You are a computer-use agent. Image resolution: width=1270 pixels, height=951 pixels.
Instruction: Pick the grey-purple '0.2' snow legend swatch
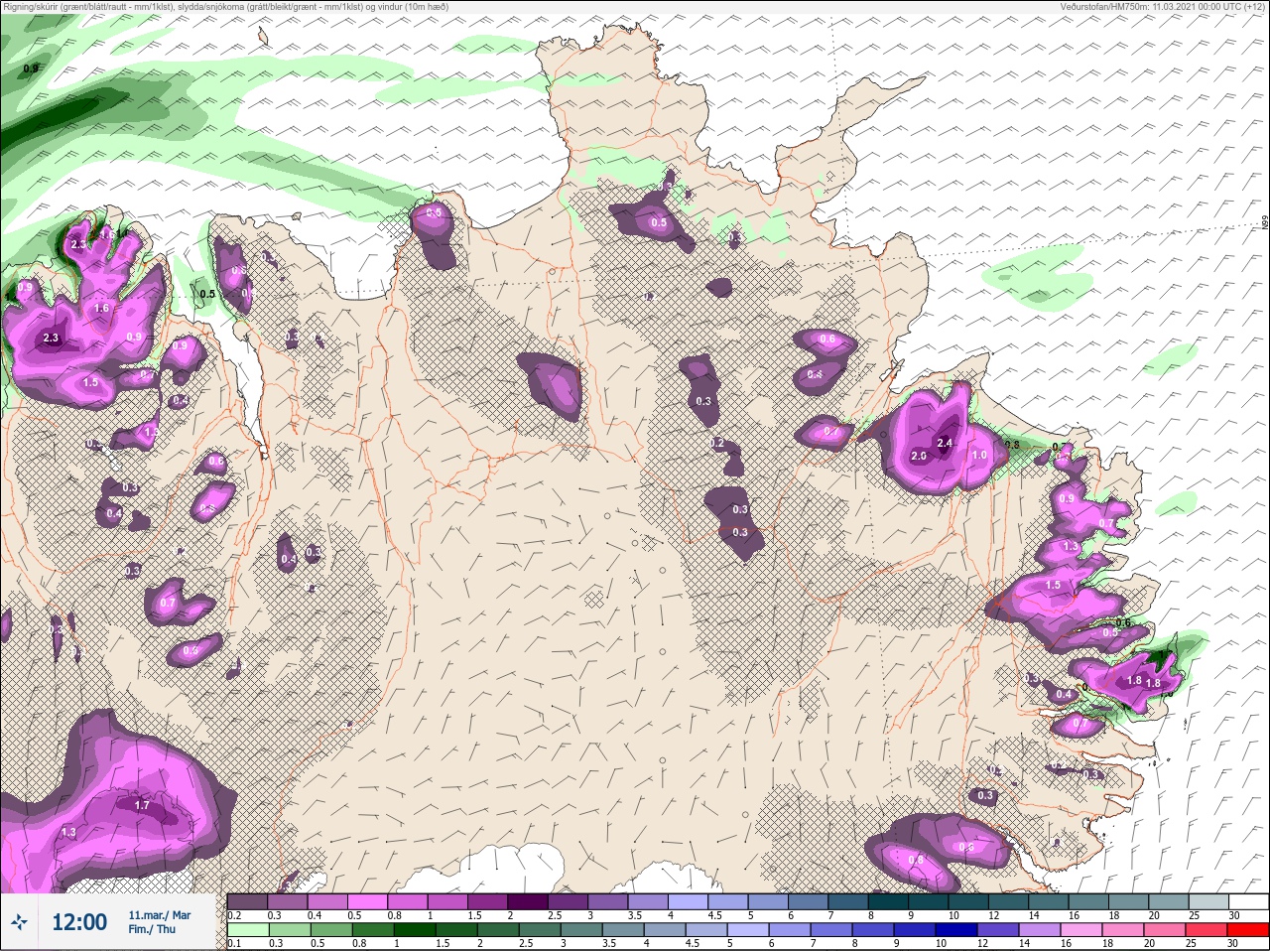[247, 901]
